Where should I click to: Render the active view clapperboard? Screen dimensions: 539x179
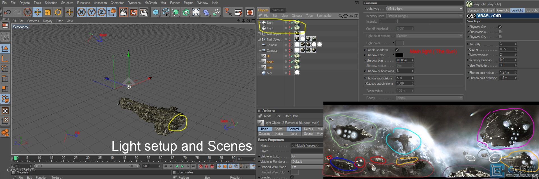[124, 12]
